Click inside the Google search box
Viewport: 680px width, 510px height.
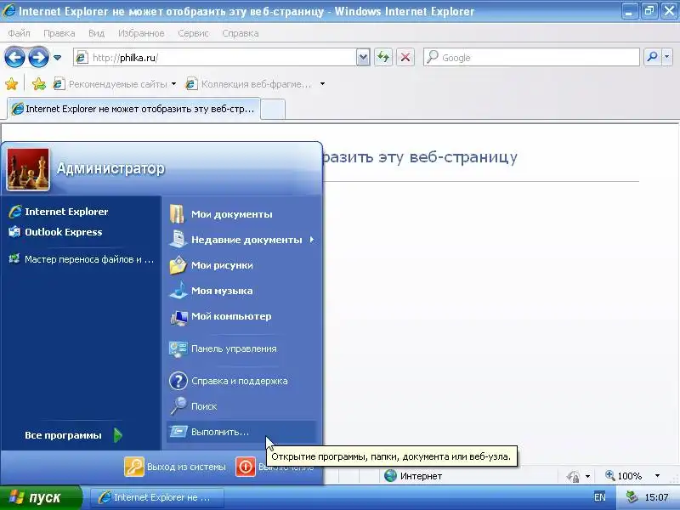click(x=532, y=57)
